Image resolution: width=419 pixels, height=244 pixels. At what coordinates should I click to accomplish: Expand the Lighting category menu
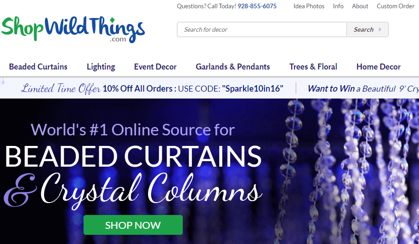[101, 67]
